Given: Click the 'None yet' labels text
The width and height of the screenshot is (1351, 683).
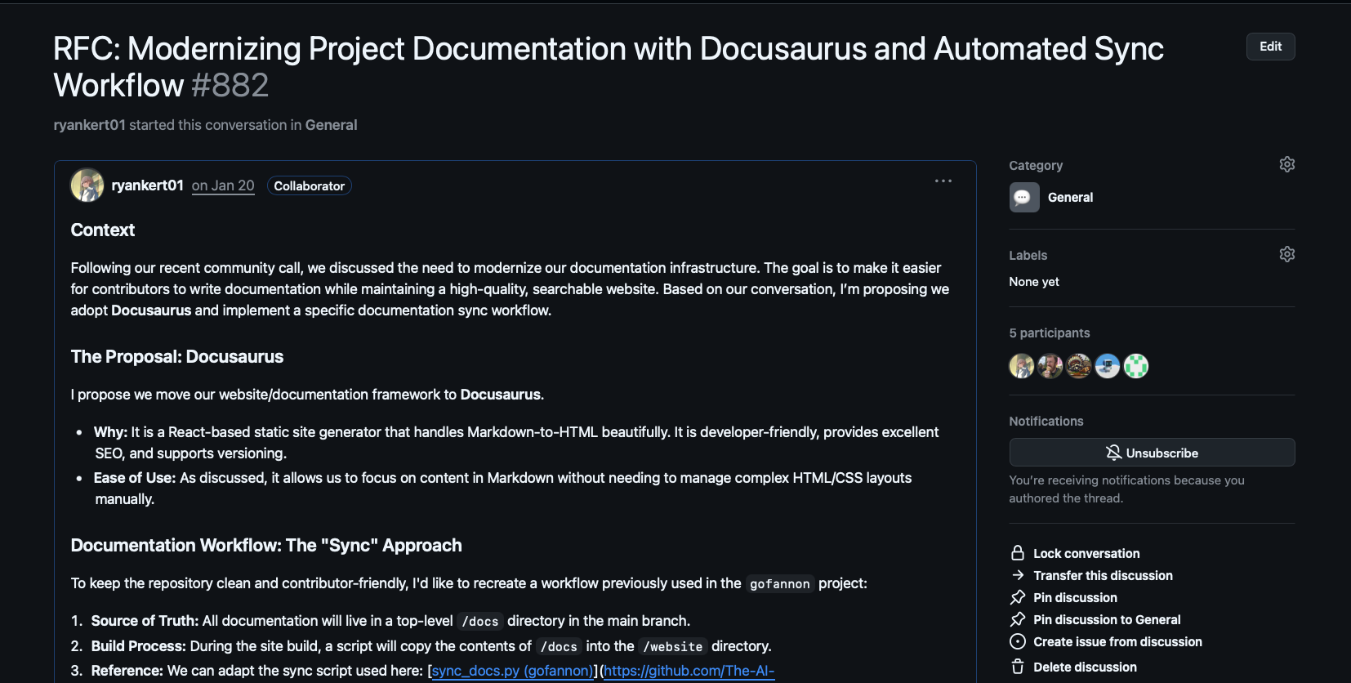Looking at the screenshot, I should (x=1033, y=281).
